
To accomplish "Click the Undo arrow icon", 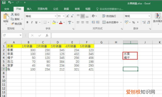I will click(x=10, y=2).
